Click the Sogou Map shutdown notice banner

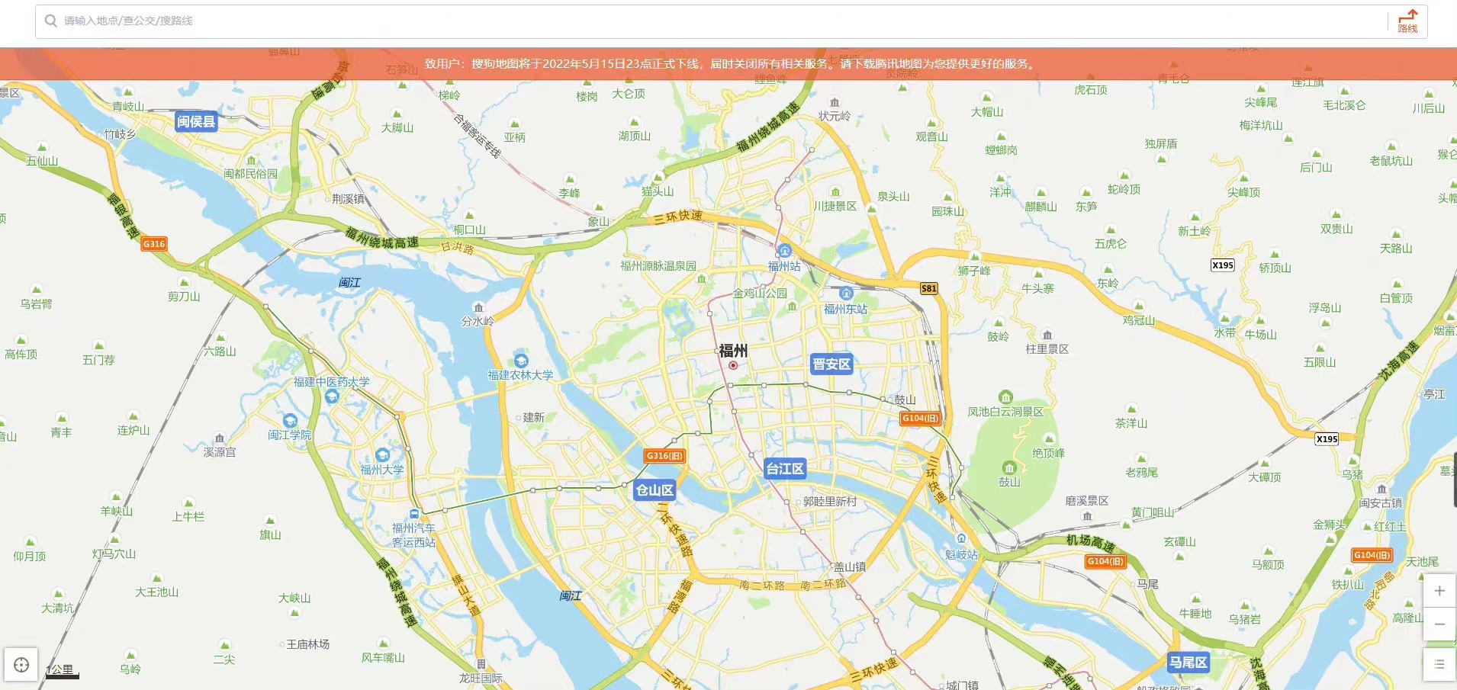728,64
